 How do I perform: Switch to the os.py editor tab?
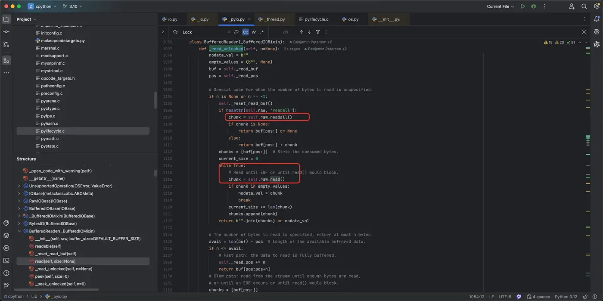(350, 19)
